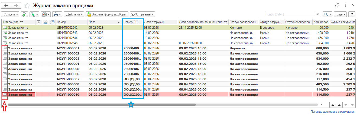Click the back navigation arrow
360x116 pixels.
pyautogui.click(x=7, y=5)
